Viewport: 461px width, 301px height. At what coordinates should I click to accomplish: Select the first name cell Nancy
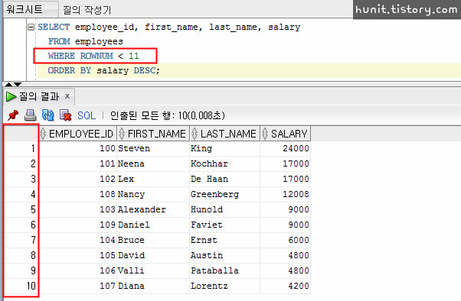[x=153, y=194]
